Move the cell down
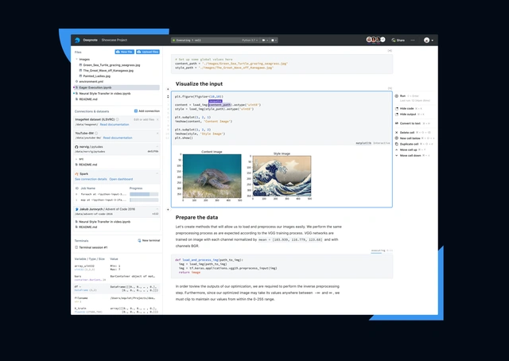The width and height of the screenshot is (509, 361). (x=410, y=155)
